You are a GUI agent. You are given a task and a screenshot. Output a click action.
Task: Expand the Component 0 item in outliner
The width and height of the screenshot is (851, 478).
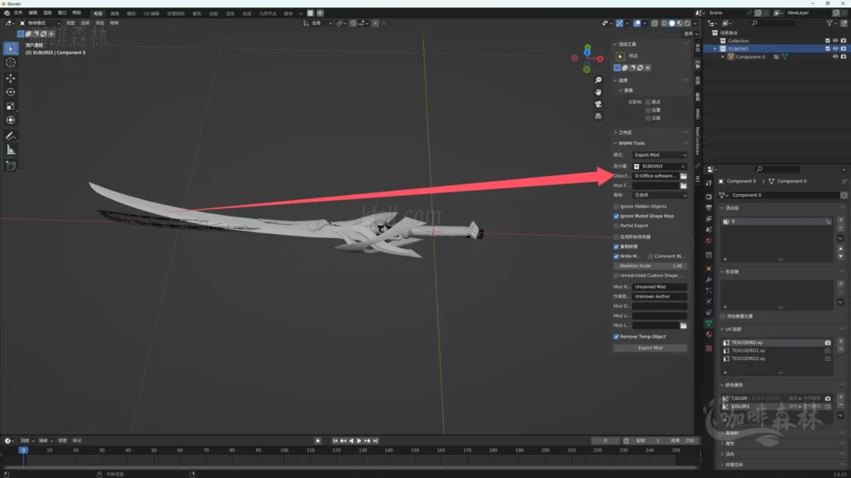722,57
